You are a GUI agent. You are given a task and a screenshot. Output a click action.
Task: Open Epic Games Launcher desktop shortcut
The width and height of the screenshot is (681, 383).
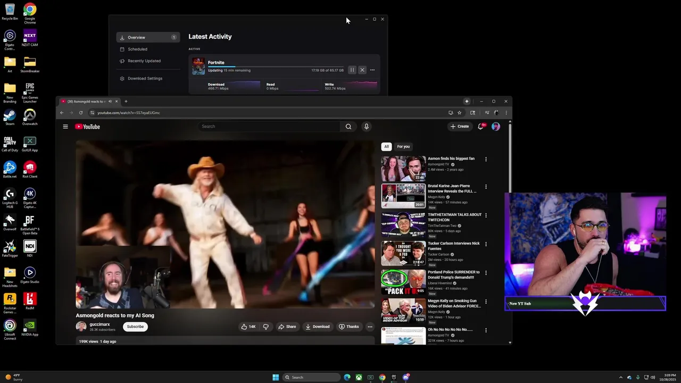30,92
